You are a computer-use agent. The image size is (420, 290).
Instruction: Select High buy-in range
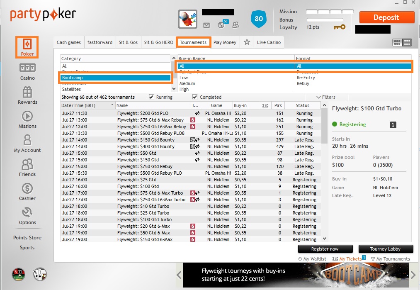tap(184, 89)
